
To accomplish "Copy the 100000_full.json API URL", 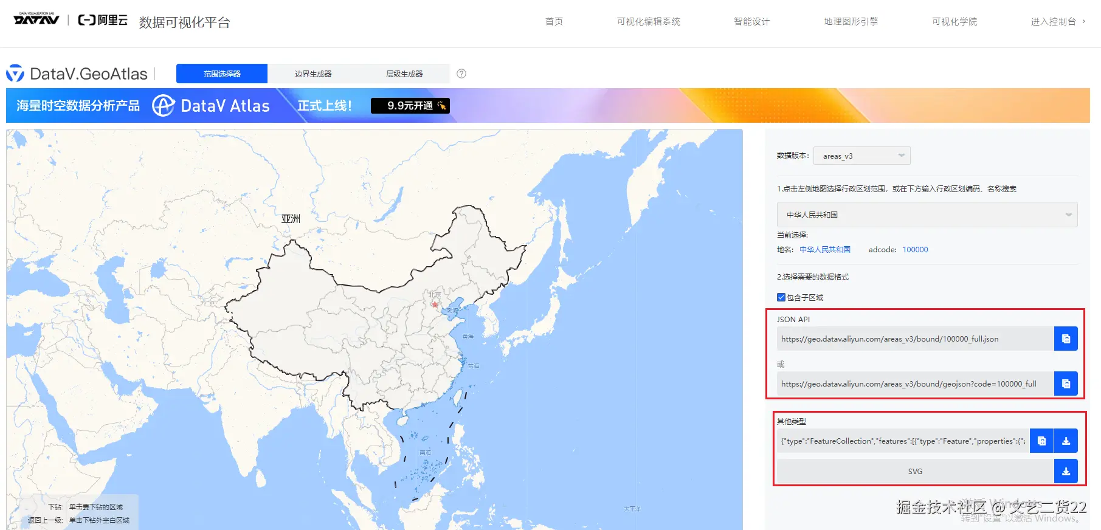I will pyautogui.click(x=1066, y=339).
